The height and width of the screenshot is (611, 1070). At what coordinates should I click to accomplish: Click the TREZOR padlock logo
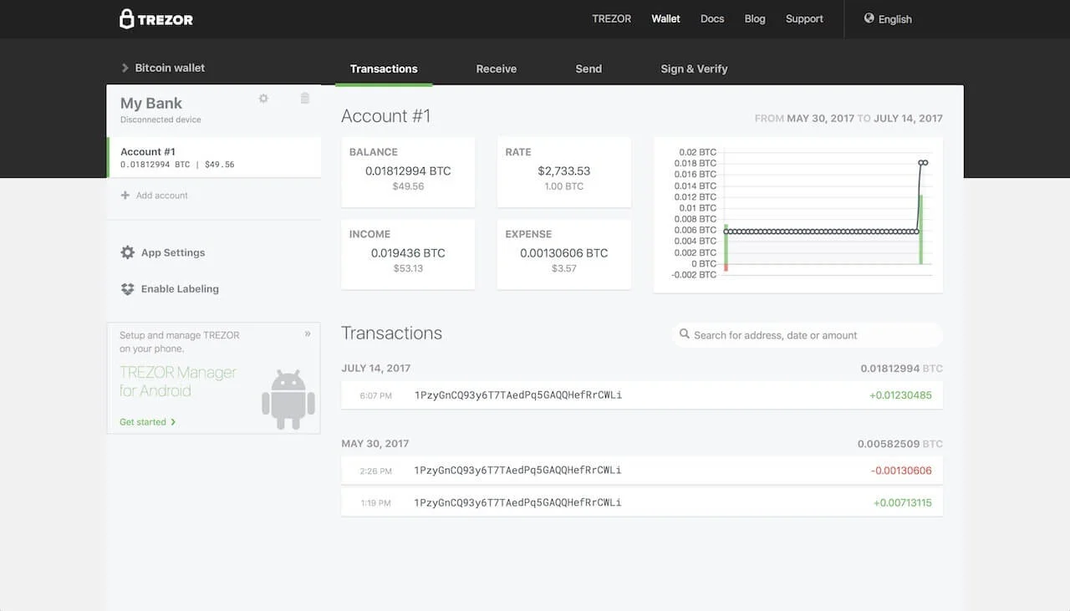pos(126,18)
